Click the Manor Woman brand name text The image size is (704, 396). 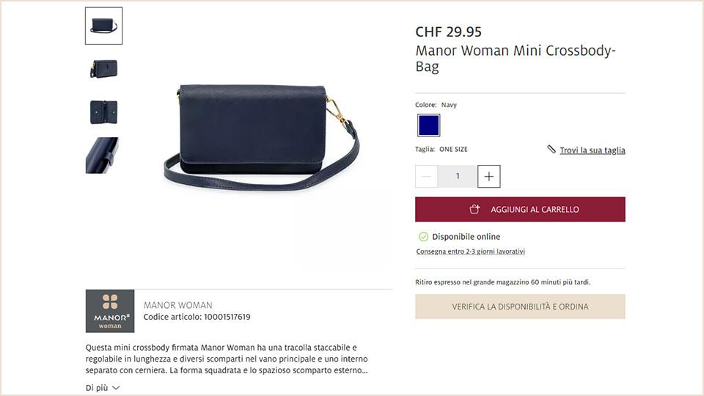(x=177, y=305)
